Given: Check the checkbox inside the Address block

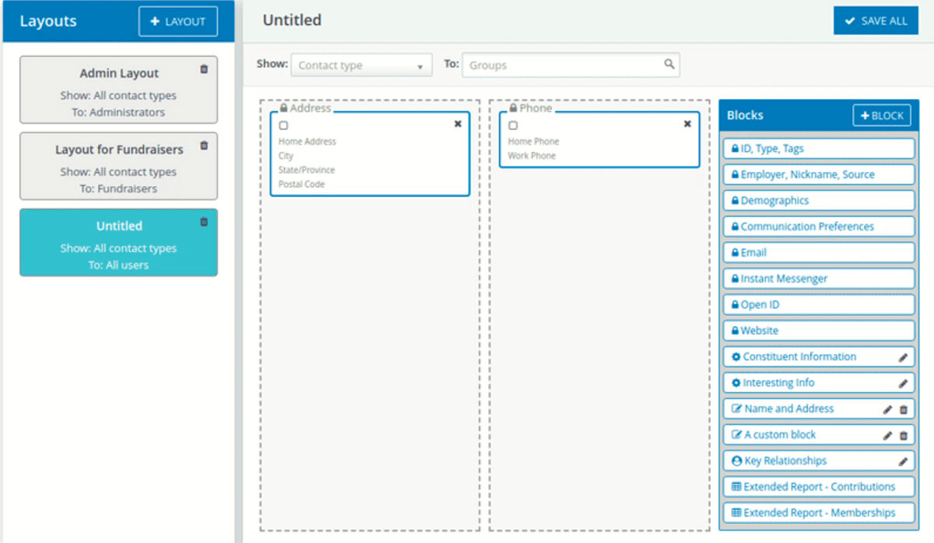Looking at the screenshot, I should click(x=284, y=125).
